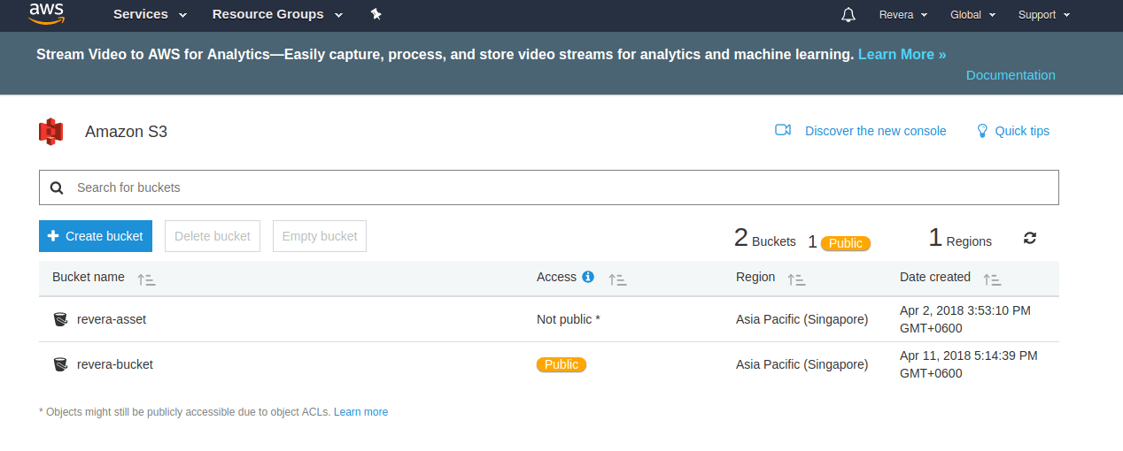Click the Create bucket button
The width and height of the screenshot is (1123, 451).
tap(96, 236)
